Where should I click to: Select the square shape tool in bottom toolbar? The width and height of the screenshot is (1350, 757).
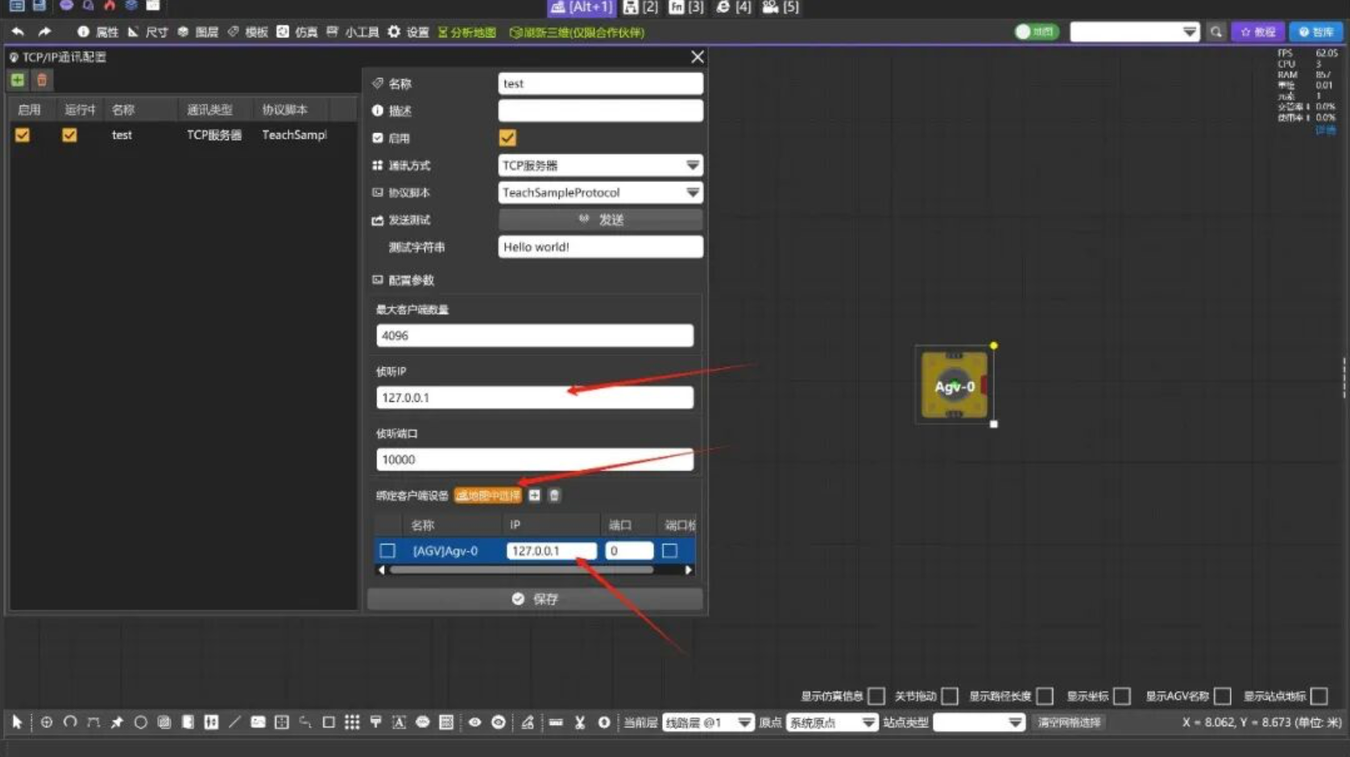(329, 722)
